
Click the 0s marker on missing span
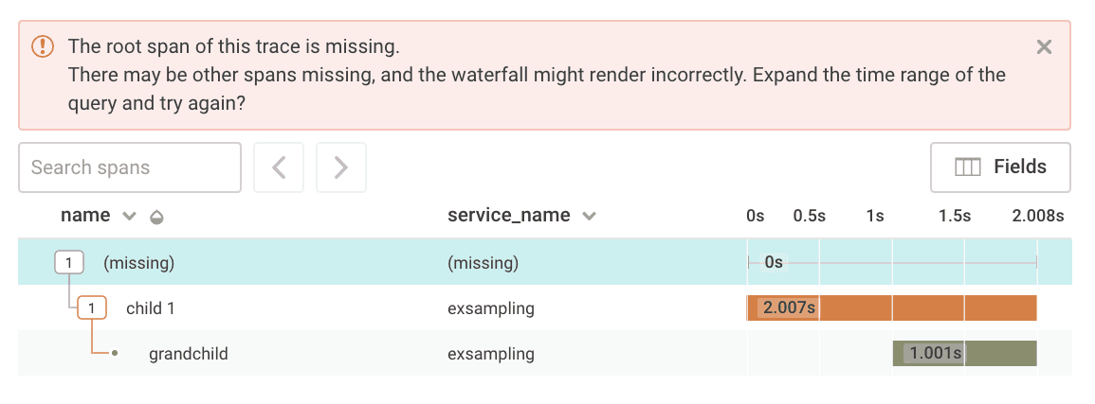pyautogui.click(x=774, y=262)
